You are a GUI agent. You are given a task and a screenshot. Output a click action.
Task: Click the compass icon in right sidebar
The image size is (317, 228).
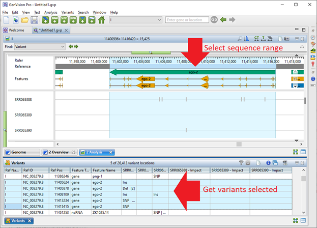(313, 37)
